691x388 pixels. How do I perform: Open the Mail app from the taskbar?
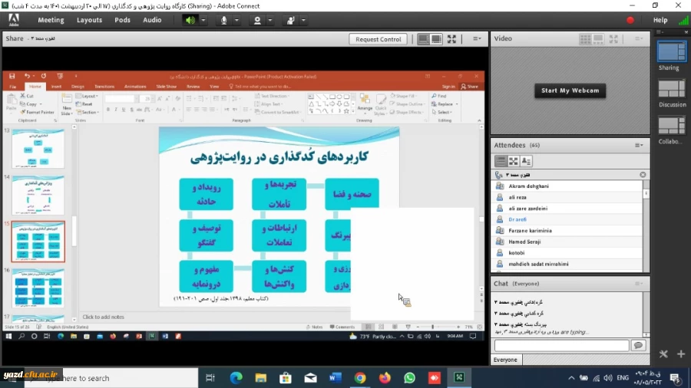click(310, 378)
